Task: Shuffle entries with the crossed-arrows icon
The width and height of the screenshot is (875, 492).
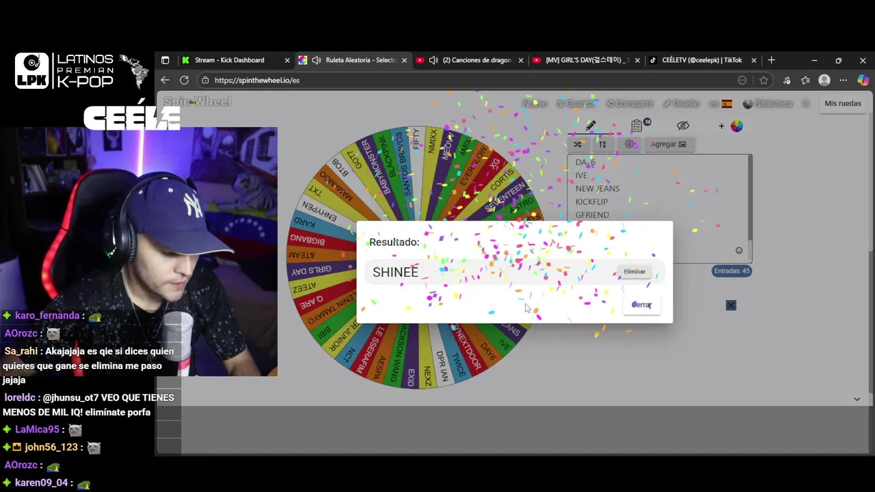Action: coord(578,144)
